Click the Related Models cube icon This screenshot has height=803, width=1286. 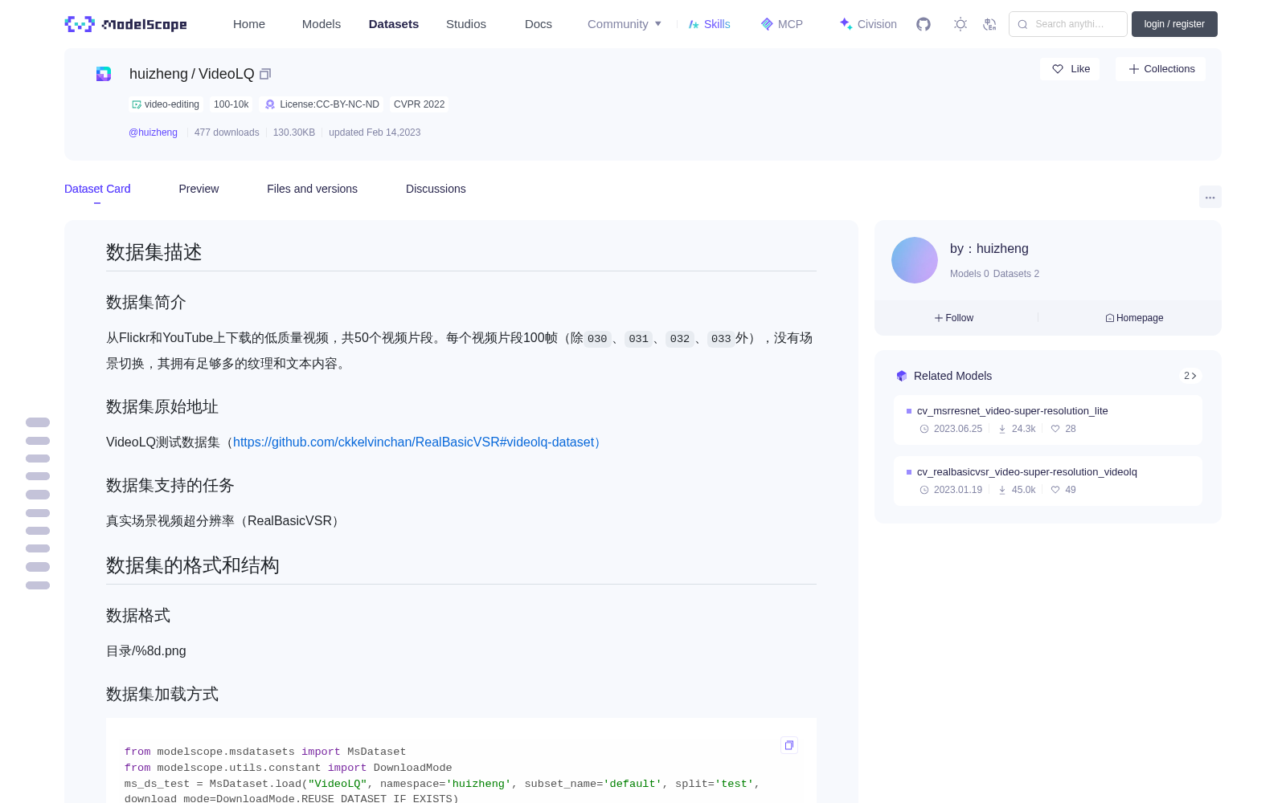[902, 376]
